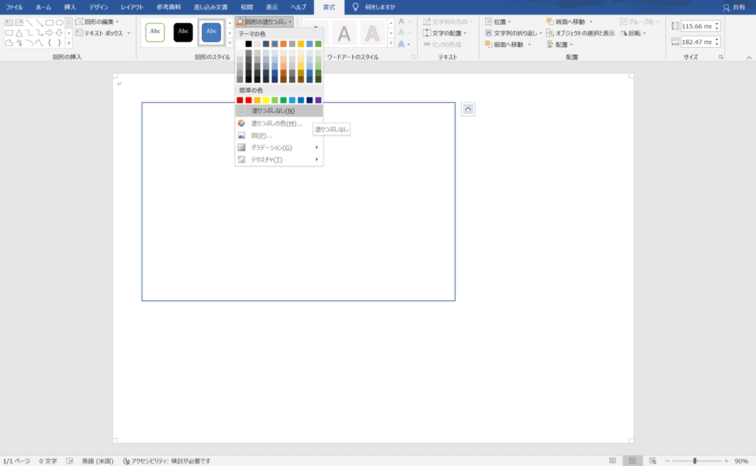Expand the shapes gallery more arrow
This screenshot has height=466, width=756.
[x=69, y=43]
